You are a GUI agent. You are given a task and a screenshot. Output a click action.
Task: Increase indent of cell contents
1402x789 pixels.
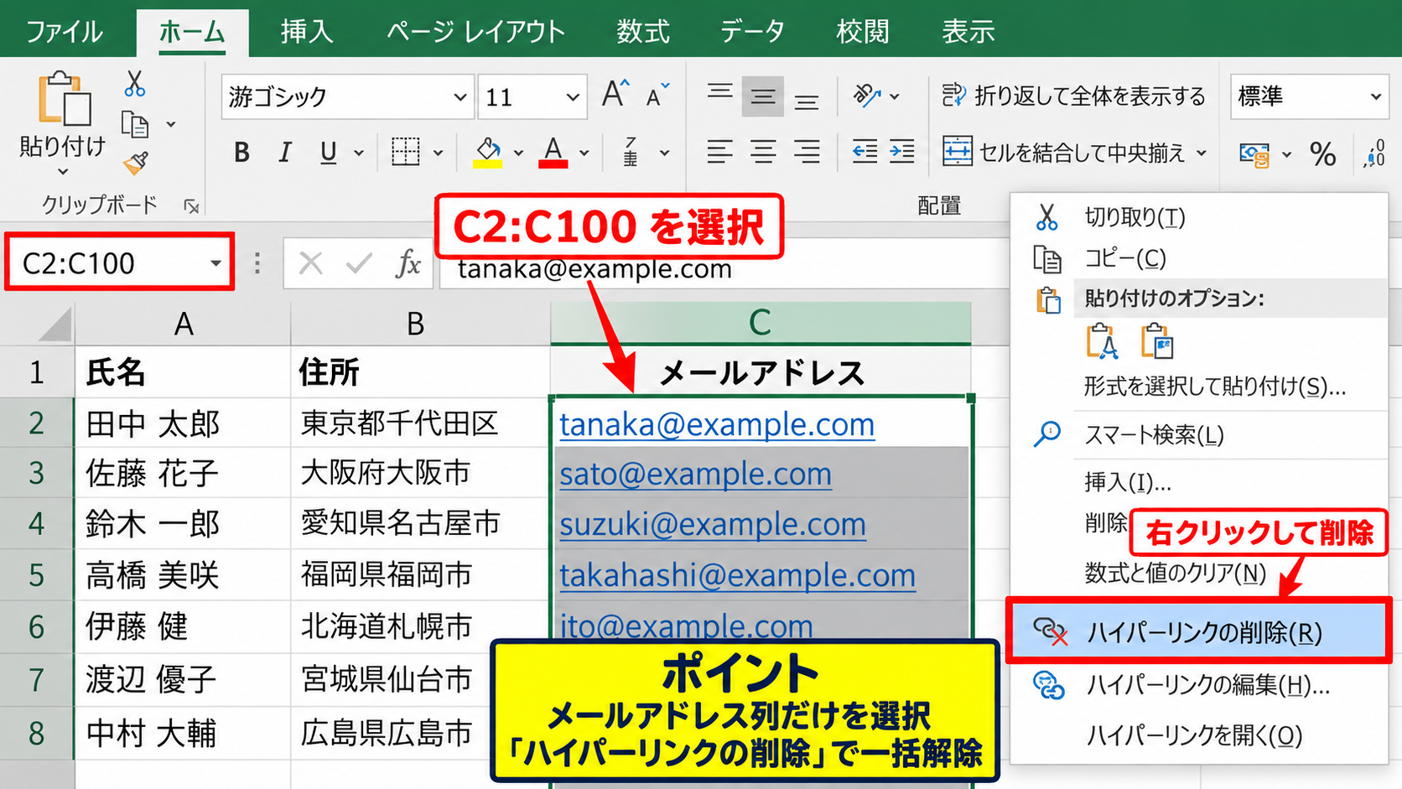(x=902, y=152)
